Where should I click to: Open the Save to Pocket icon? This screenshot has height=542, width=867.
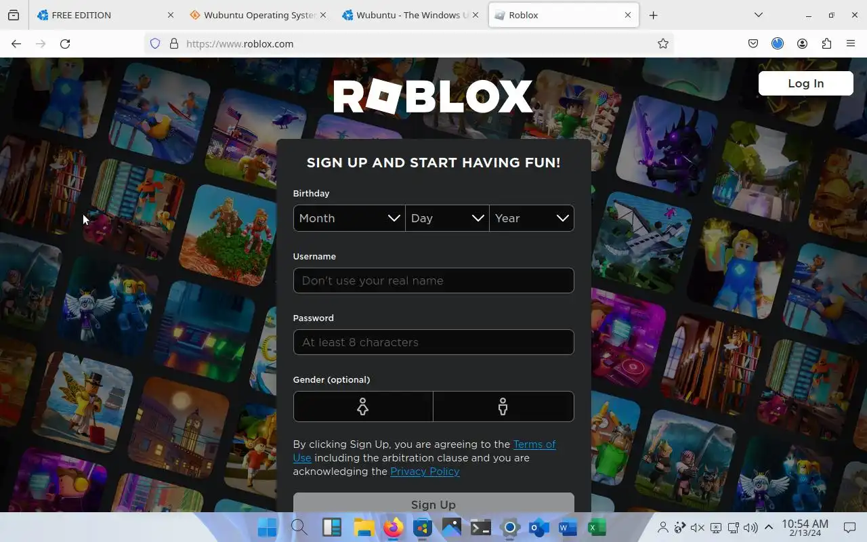click(753, 43)
